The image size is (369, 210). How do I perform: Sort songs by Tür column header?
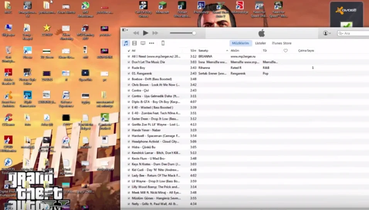[265, 50]
